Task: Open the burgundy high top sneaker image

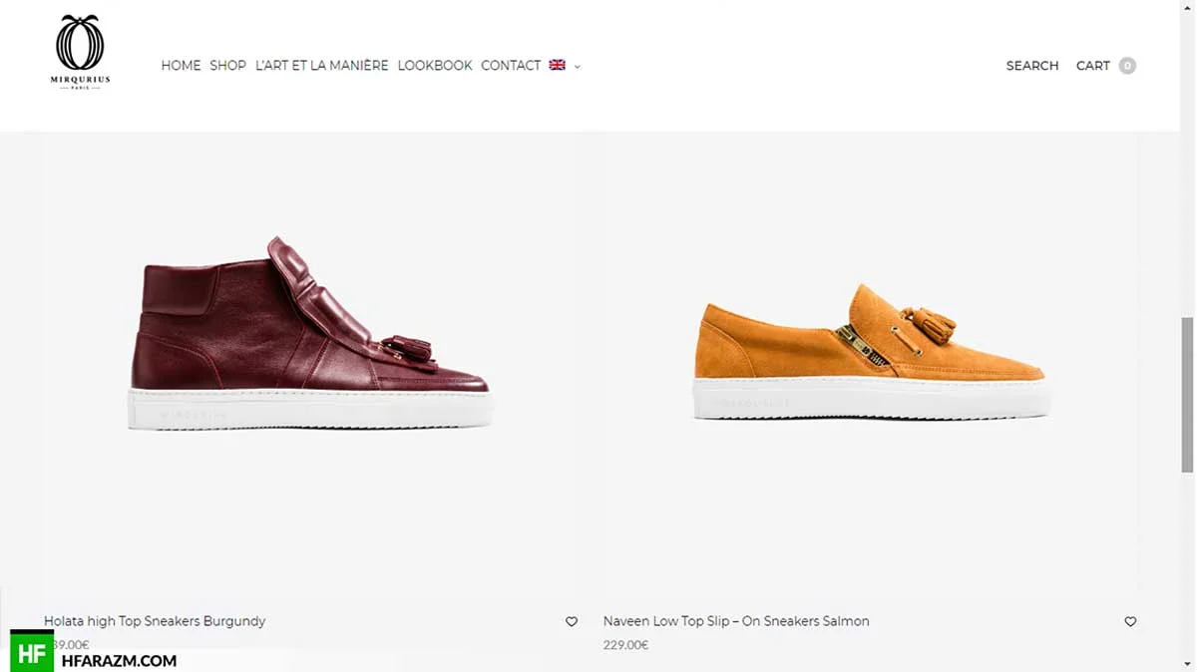Action: (x=310, y=334)
